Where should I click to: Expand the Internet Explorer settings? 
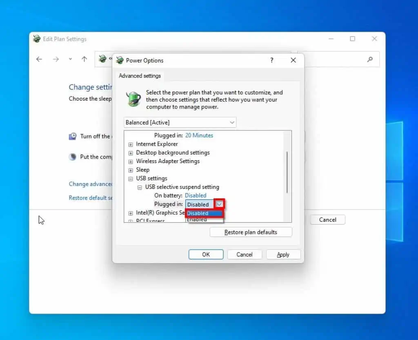pyautogui.click(x=130, y=144)
